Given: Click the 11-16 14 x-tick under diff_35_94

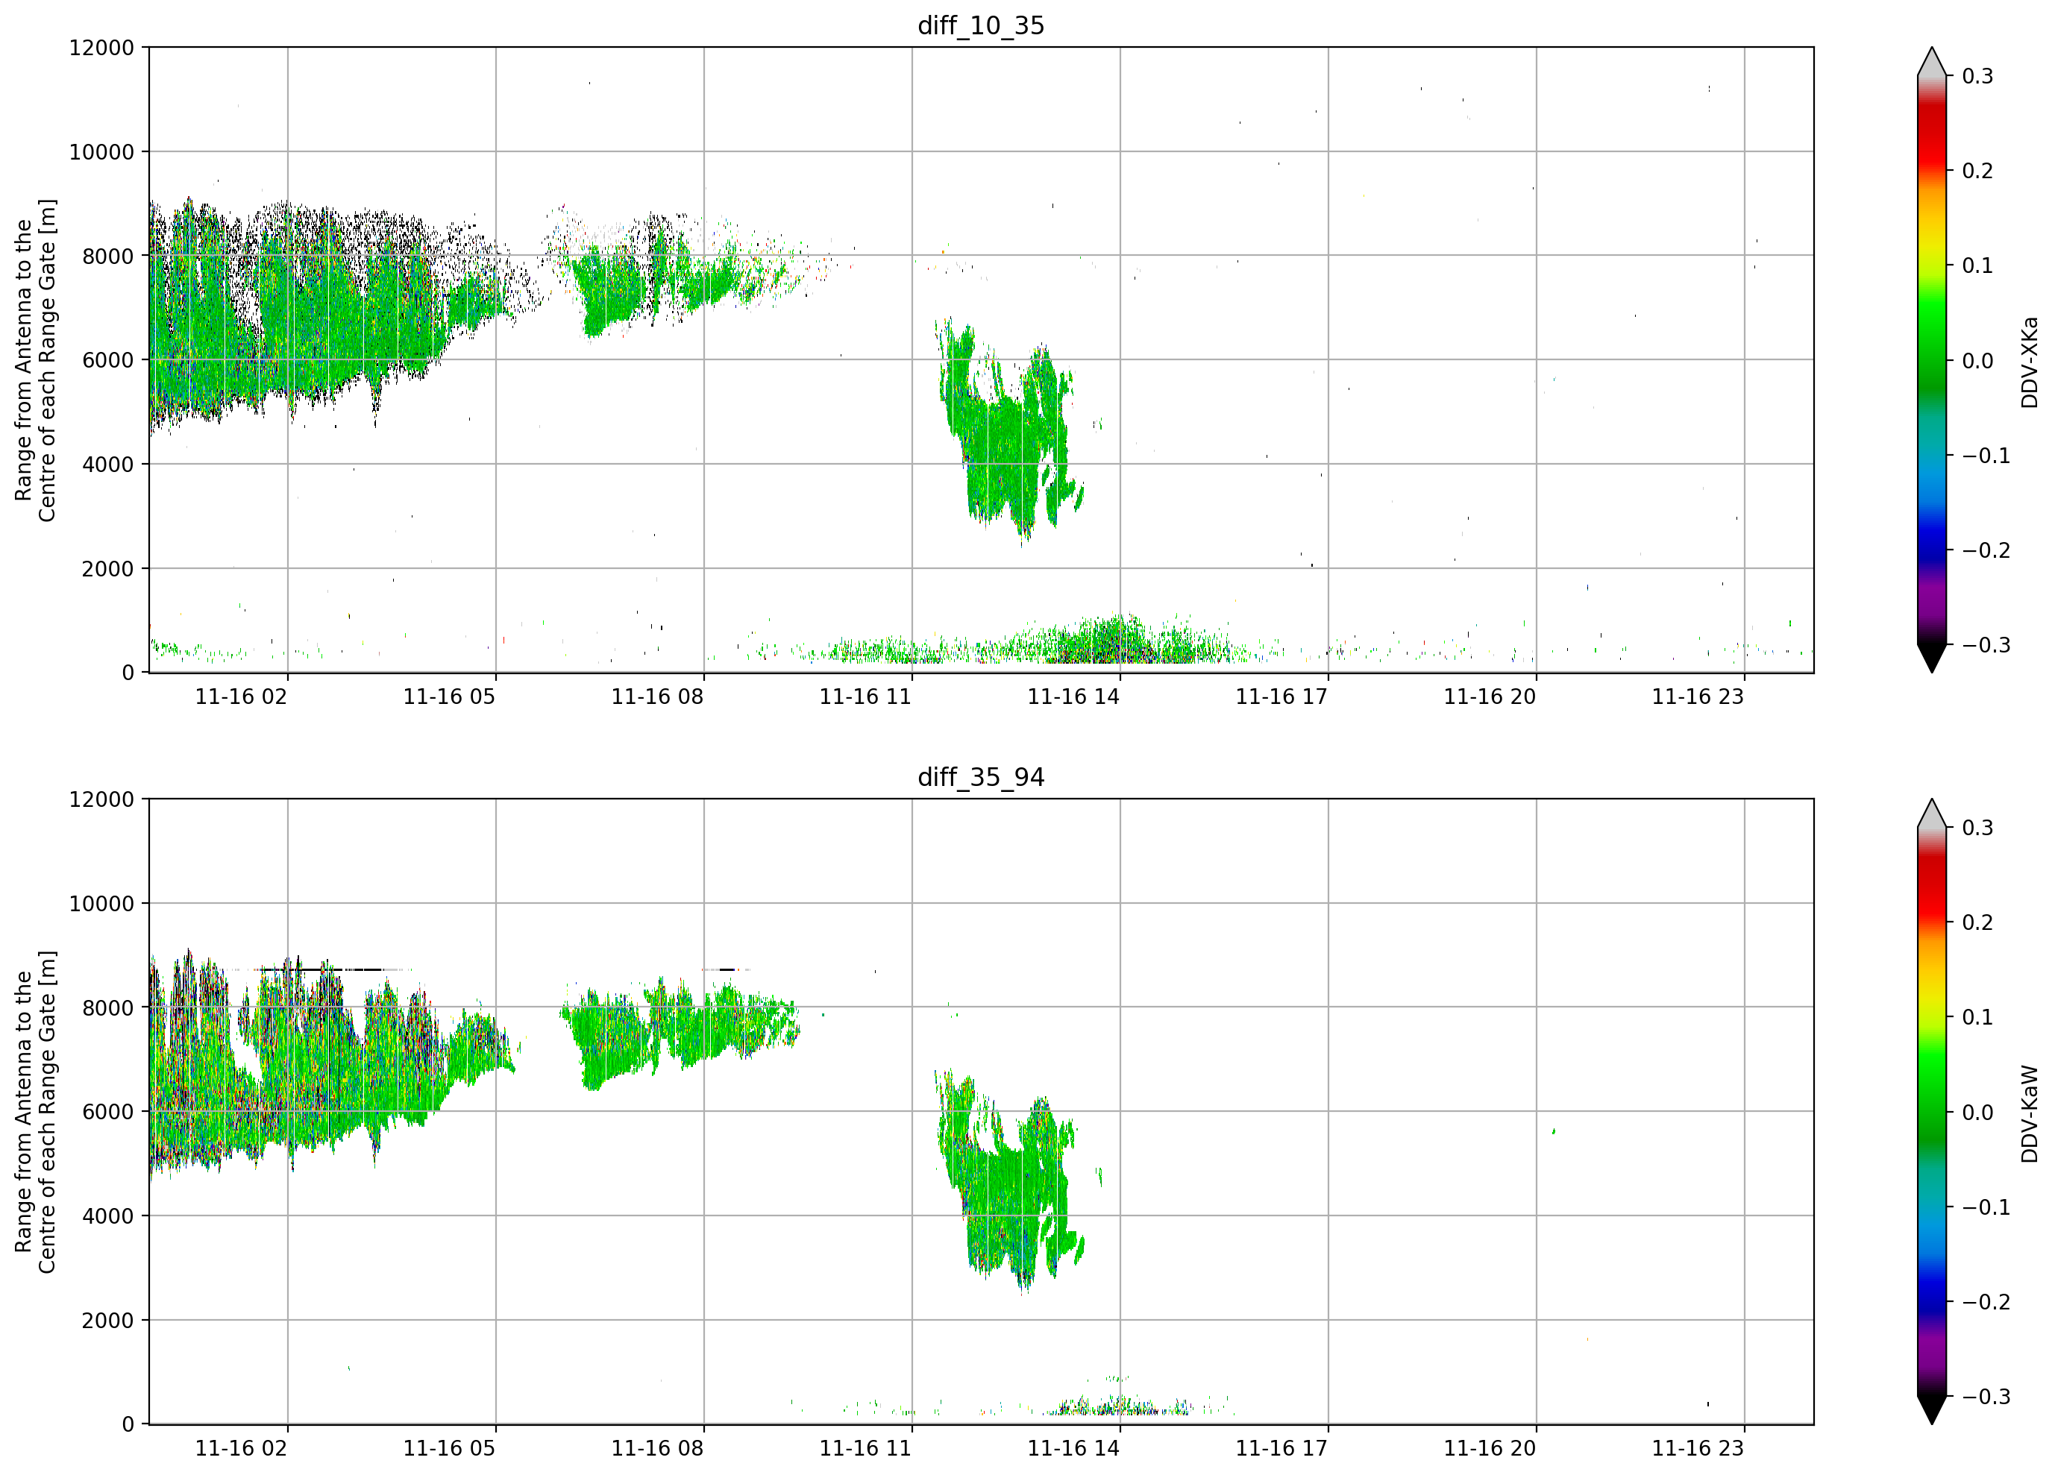Looking at the screenshot, I should coord(1073,1449).
